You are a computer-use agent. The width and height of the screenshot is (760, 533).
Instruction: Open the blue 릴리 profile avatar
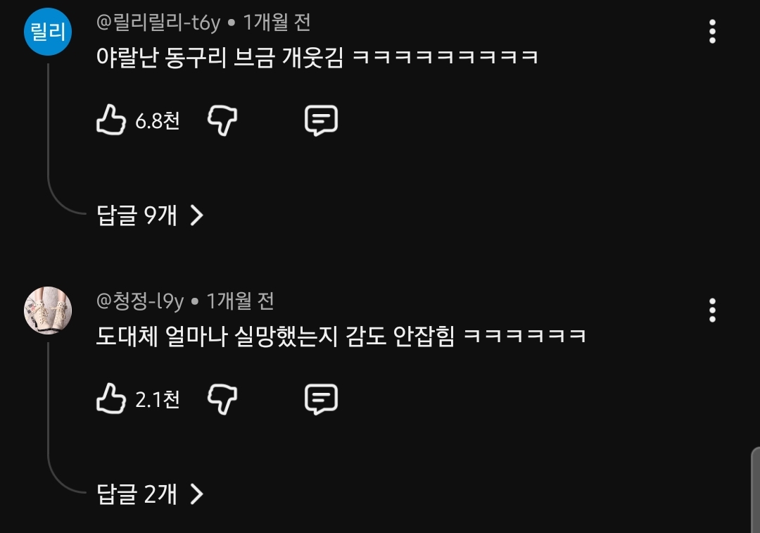pyautogui.click(x=48, y=32)
